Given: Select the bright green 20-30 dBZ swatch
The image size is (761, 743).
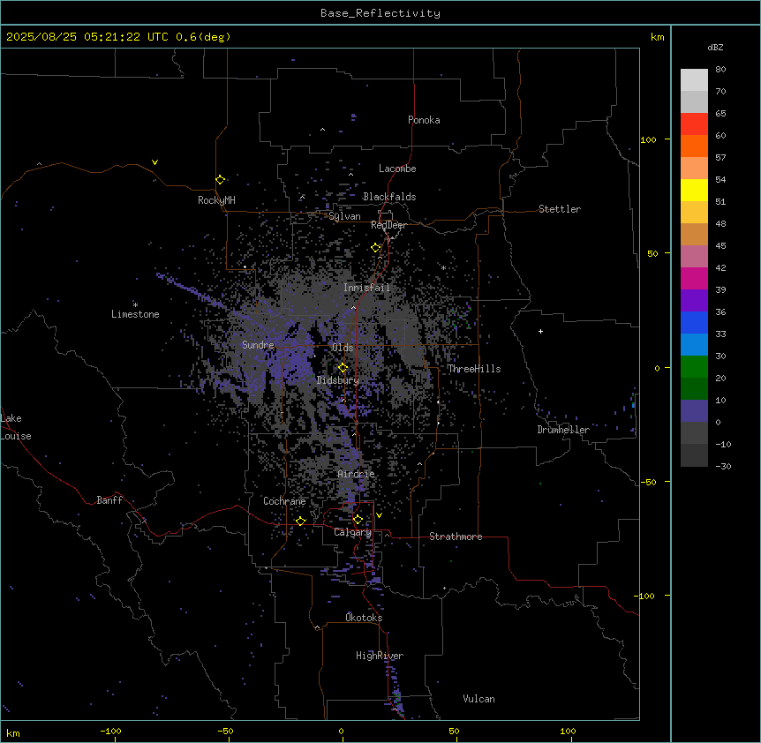Looking at the screenshot, I should (694, 367).
